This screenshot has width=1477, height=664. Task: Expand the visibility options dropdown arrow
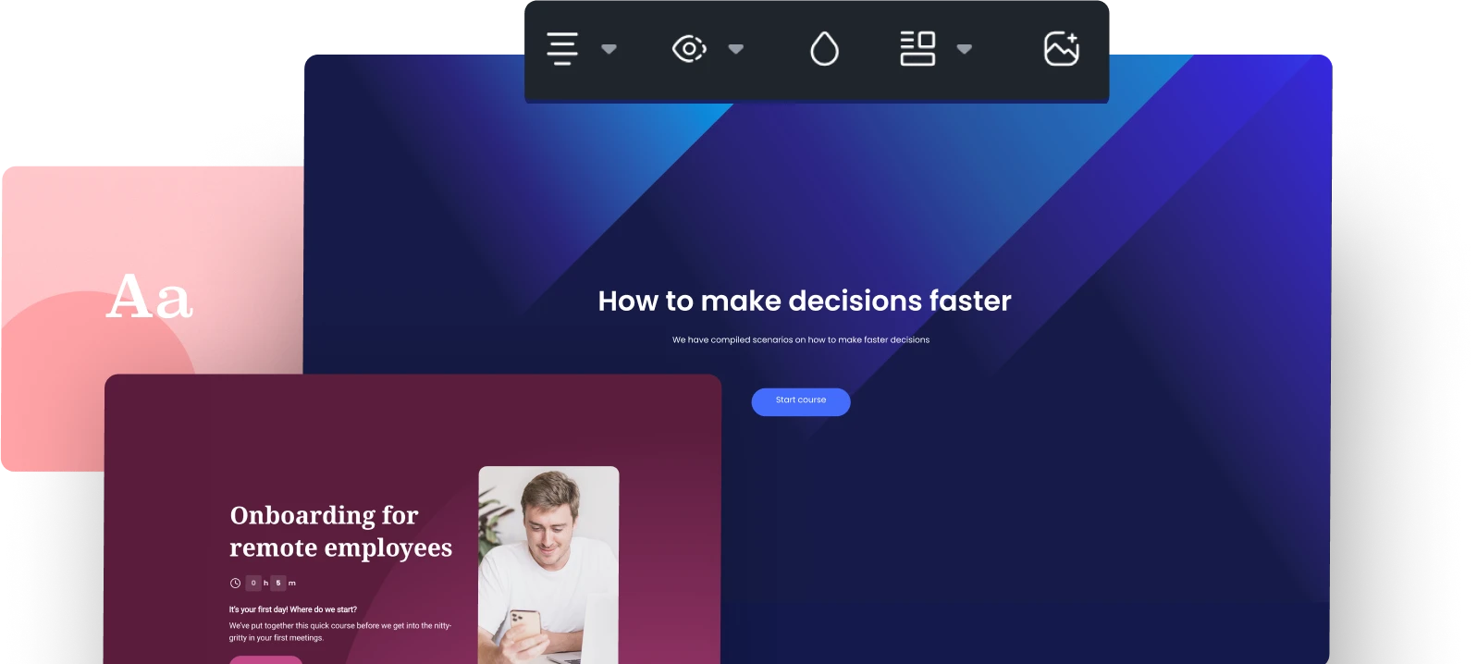tap(736, 49)
